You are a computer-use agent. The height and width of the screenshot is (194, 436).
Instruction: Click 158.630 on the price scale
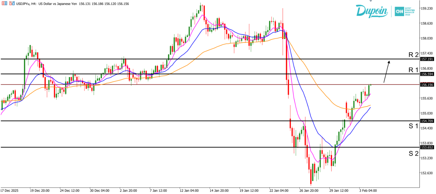tap(427, 23)
